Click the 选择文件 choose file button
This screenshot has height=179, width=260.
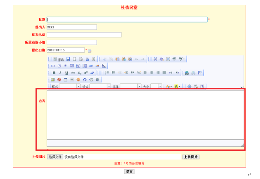(x=55, y=157)
